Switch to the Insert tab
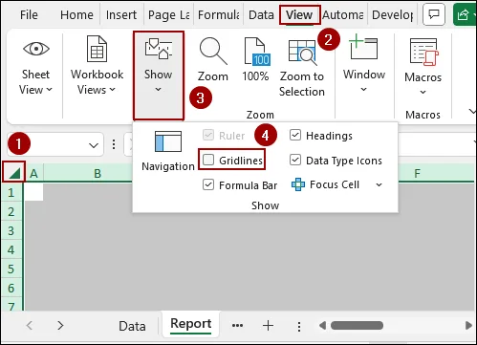 121,14
